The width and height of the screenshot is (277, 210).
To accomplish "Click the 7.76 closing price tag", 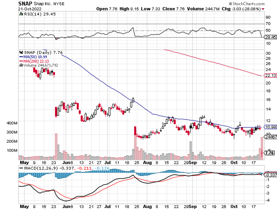I will point(269,153).
